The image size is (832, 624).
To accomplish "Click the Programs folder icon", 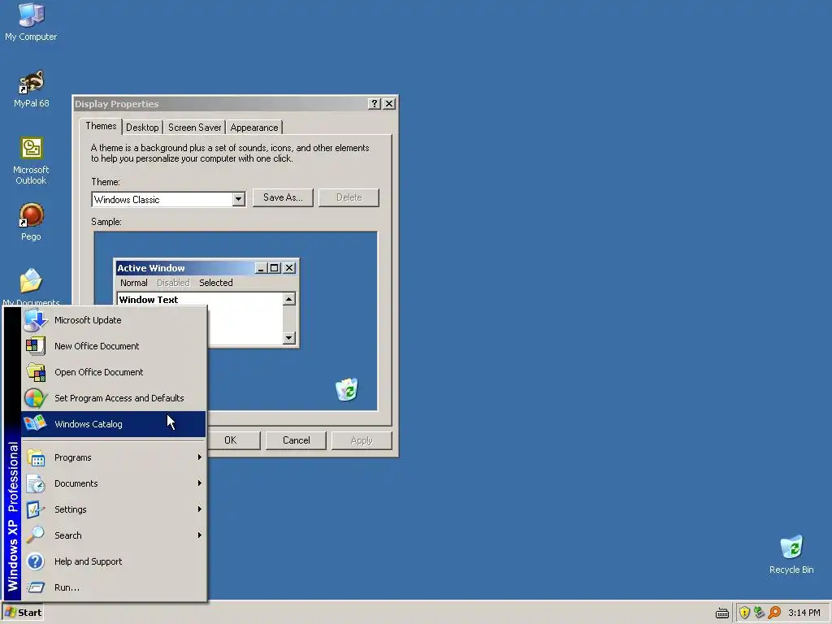I will click(36, 457).
